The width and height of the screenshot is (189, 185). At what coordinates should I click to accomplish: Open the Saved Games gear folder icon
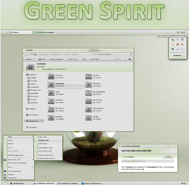89,109
